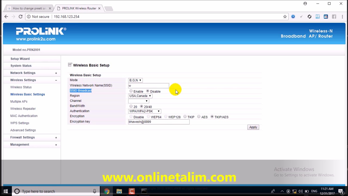Open Wireless Status page
This screenshot has height=196, width=348.
click(21, 87)
